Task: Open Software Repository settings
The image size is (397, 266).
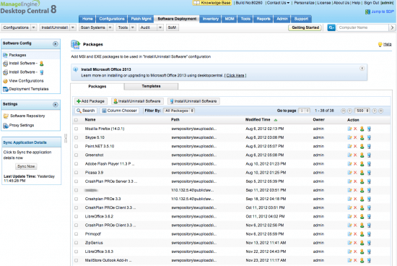Action: click(27, 116)
